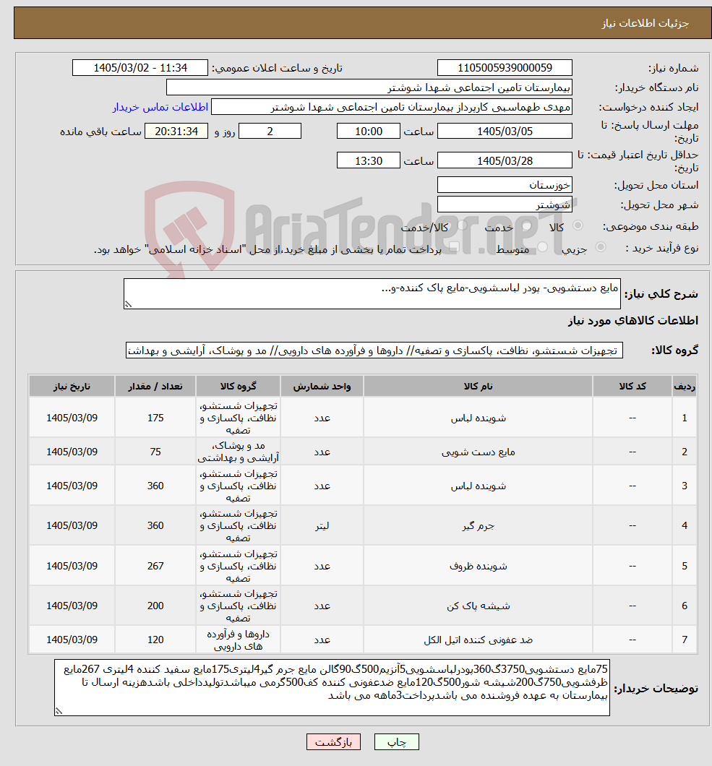The height and width of the screenshot is (766, 712).
Task: Click the بازگشت (back) button
Action: pos(333,742)
